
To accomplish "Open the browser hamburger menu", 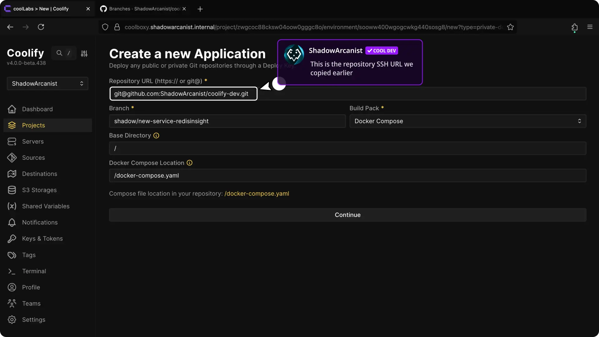I will pyautogui.click(x=590, y=27).
